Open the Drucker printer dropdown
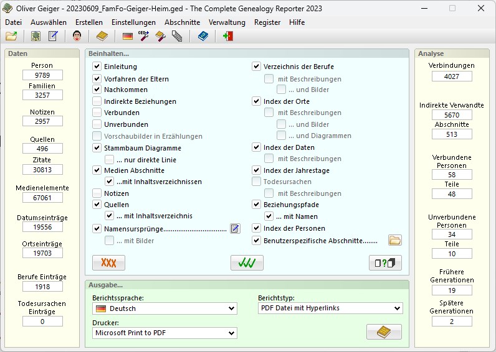 pos(165,333)
